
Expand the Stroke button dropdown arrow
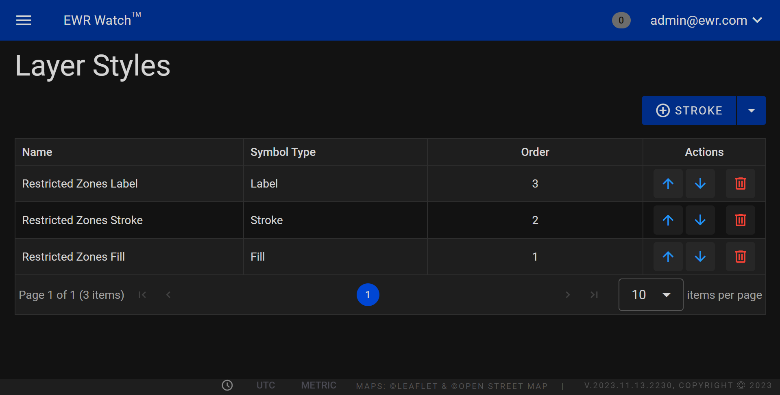(x=752, y=110)
